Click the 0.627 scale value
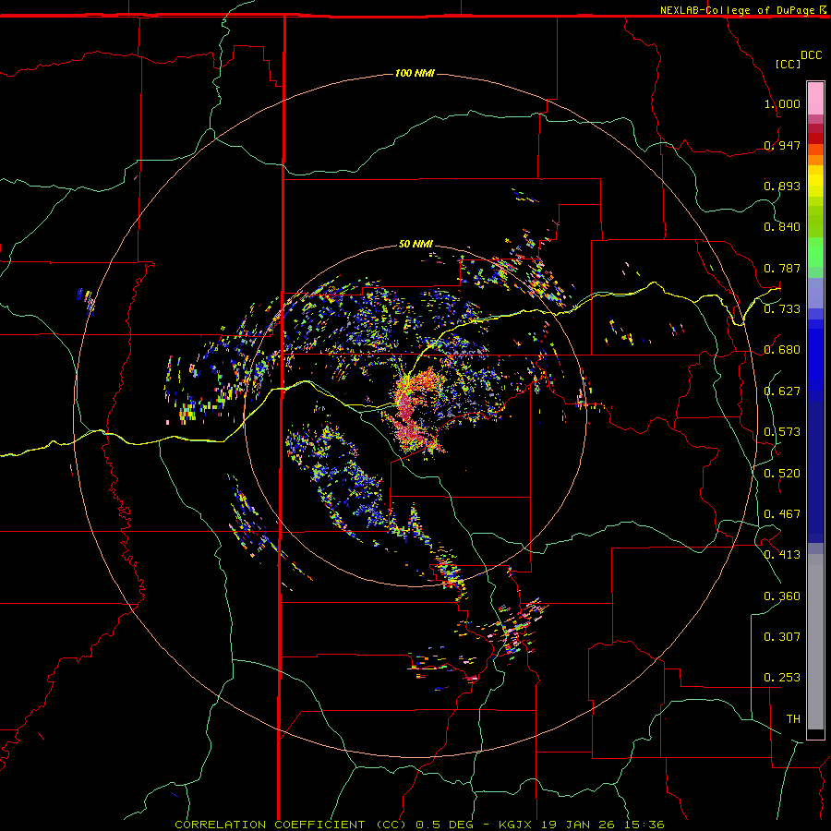 [x=782, y=391]
